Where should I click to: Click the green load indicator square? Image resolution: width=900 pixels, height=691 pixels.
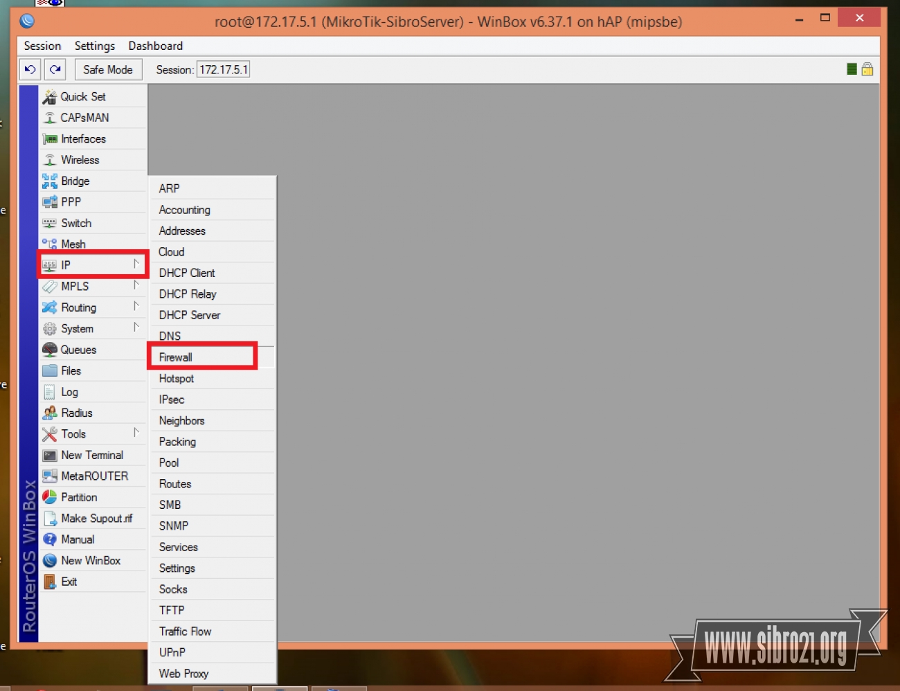point(852,69)
